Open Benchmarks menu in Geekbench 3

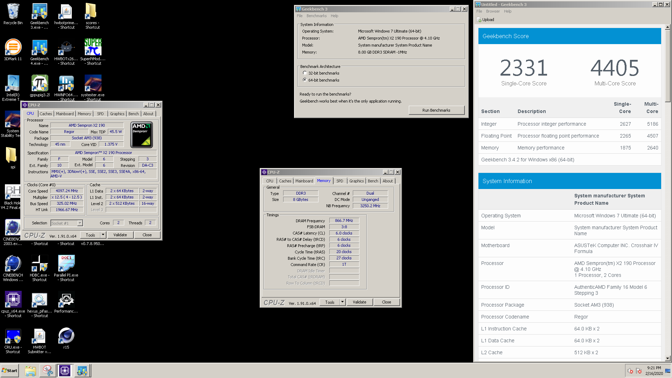(x=316, y=16)
